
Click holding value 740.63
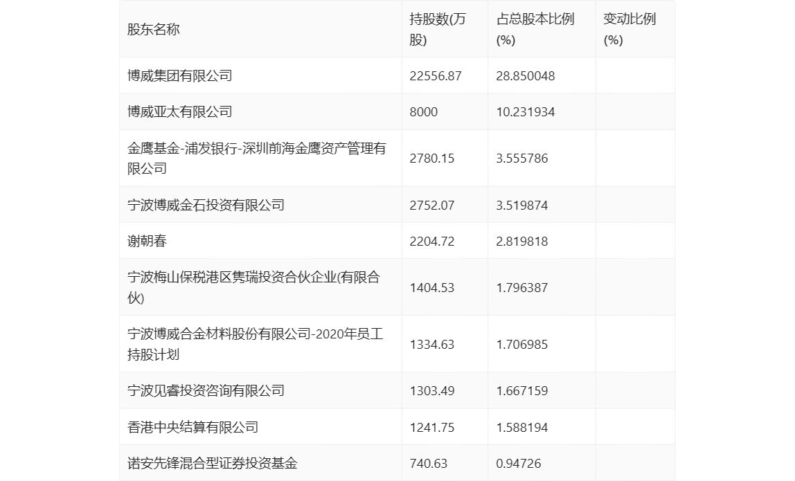point(429,463)
